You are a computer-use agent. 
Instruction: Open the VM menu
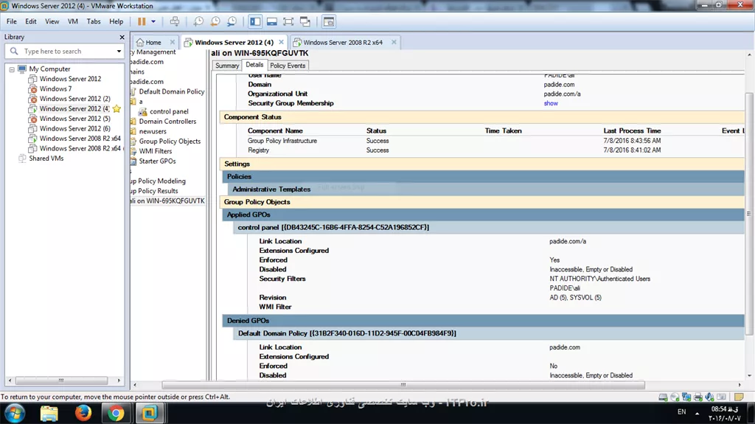73,21
